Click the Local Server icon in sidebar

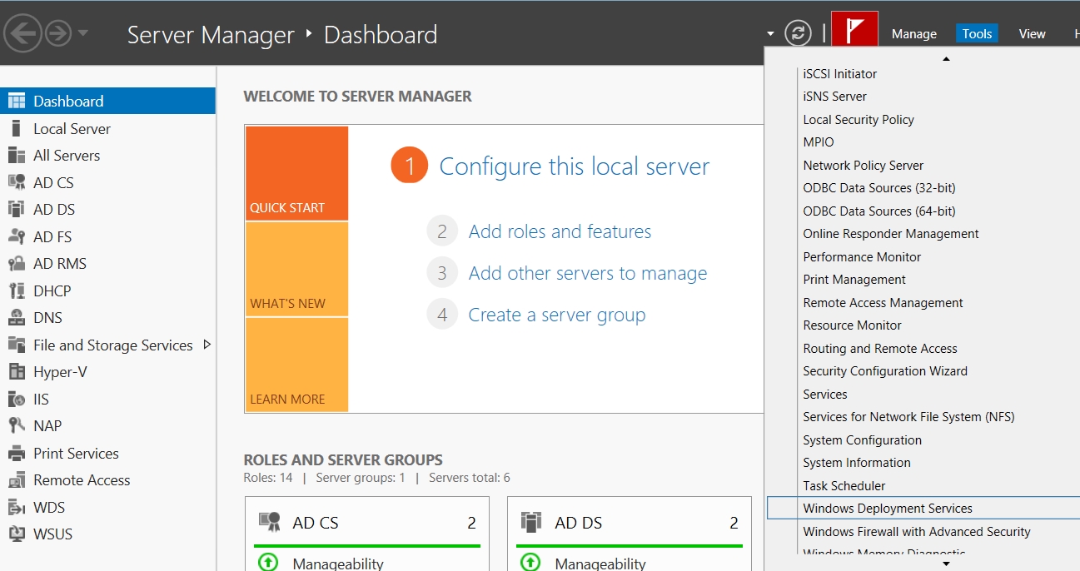16,128
